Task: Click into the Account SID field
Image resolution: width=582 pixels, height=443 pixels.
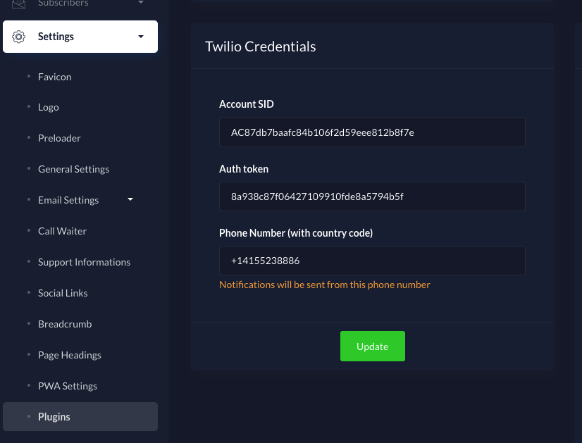Action: point(372,132)
